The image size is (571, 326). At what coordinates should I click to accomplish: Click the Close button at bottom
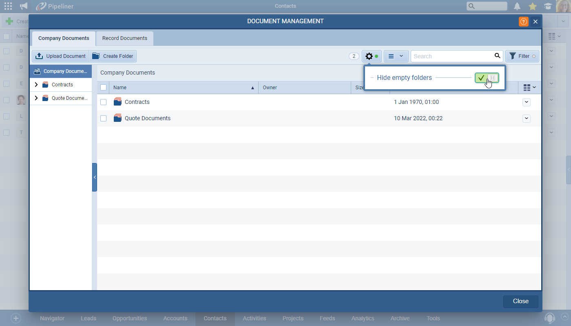tap(520, 301)
